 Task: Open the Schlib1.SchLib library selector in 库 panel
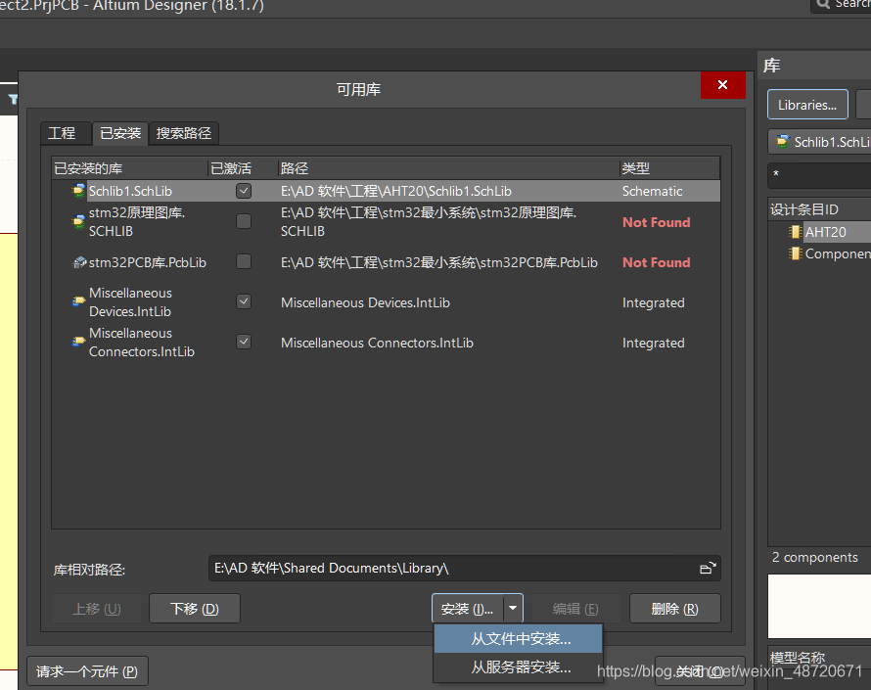(819, 142)
